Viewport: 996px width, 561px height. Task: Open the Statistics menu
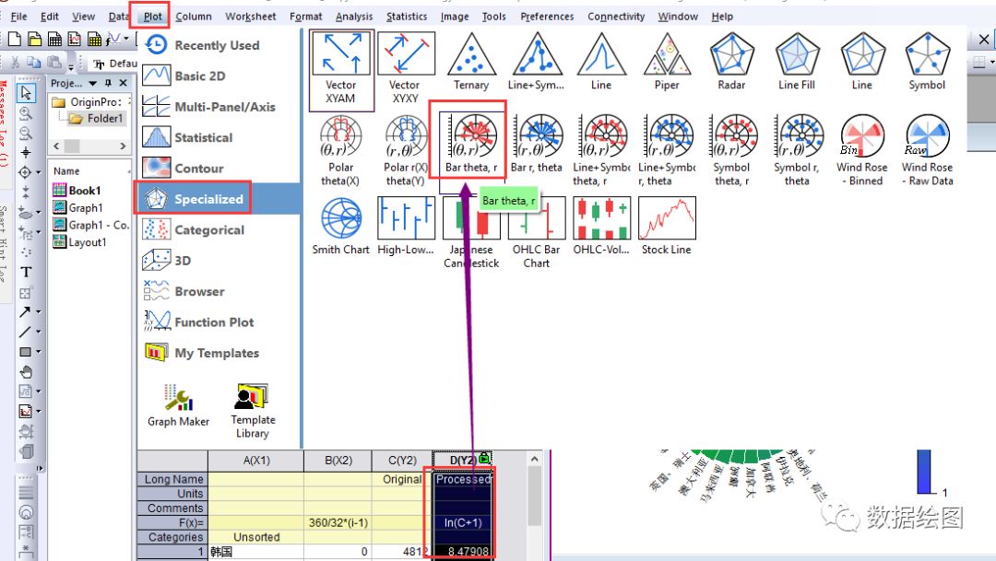(407, 17)
